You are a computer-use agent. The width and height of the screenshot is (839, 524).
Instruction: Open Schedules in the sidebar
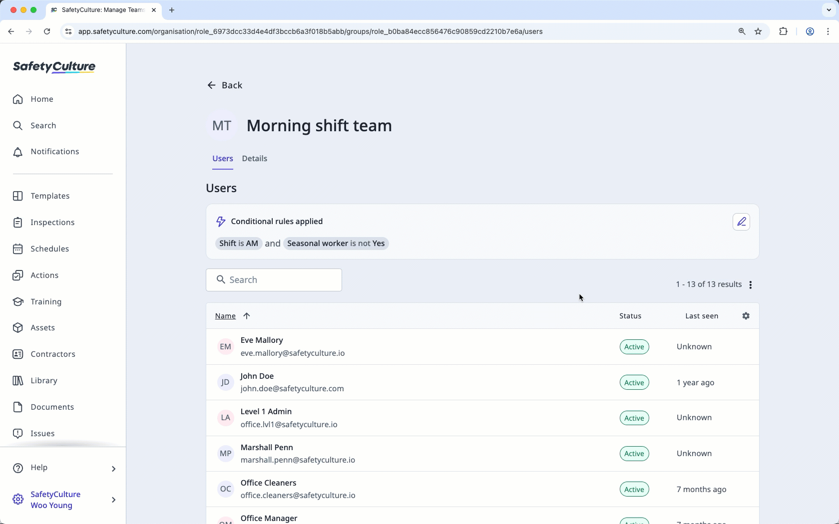(40, 249)
